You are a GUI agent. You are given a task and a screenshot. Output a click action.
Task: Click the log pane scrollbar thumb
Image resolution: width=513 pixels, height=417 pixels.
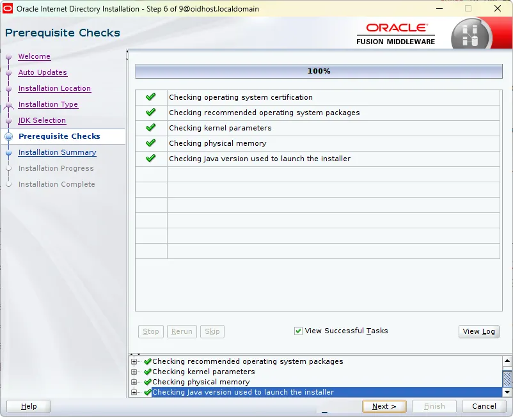pos(507,379)
